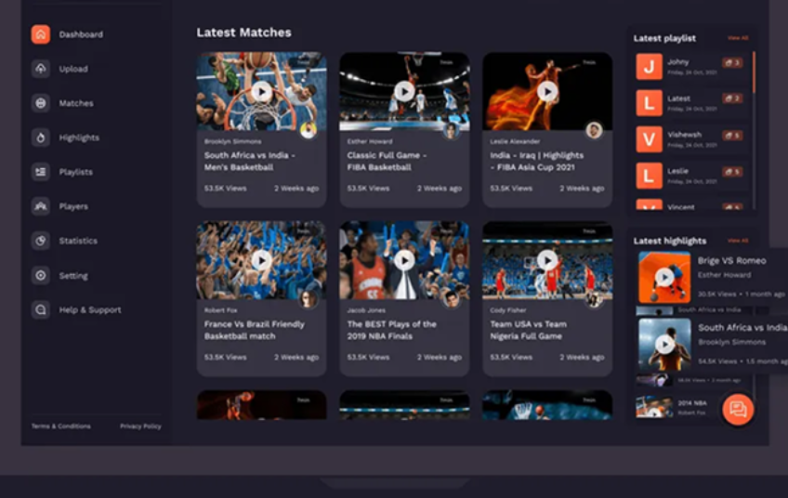This screenshot has height=498, width=788.
Task: Open the Highlights flame icon
Action: pos(41,138)
